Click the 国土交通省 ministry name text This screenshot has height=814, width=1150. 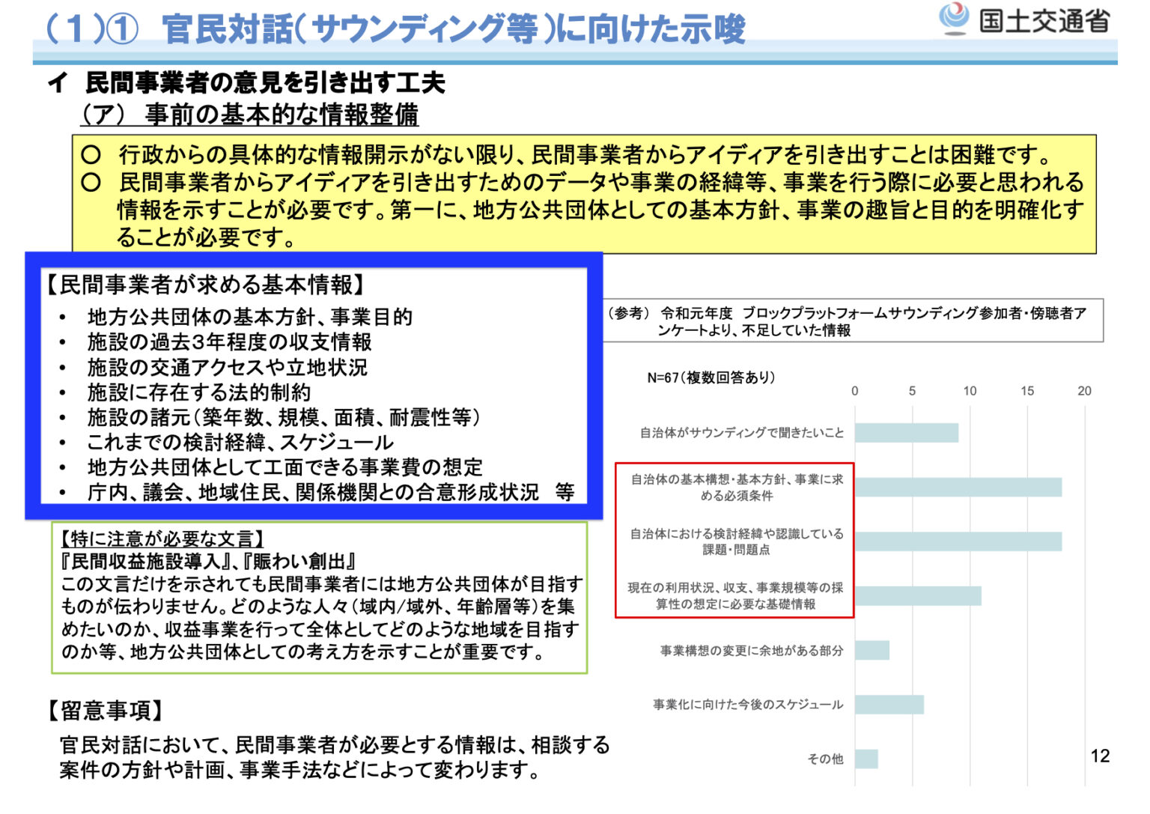click(x=1044, y=21)
